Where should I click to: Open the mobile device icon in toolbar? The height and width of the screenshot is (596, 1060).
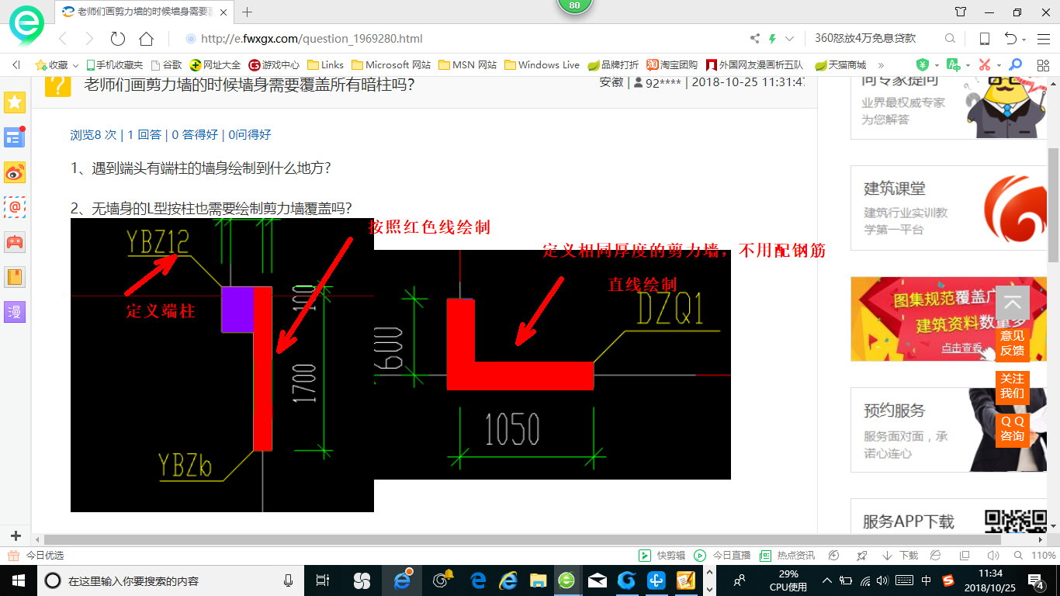click(984, 39)
